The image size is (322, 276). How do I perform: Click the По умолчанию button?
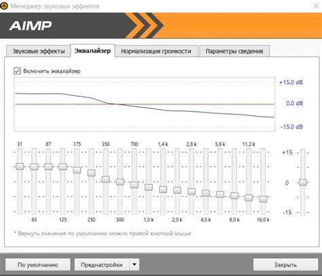[x=38, y=264]
